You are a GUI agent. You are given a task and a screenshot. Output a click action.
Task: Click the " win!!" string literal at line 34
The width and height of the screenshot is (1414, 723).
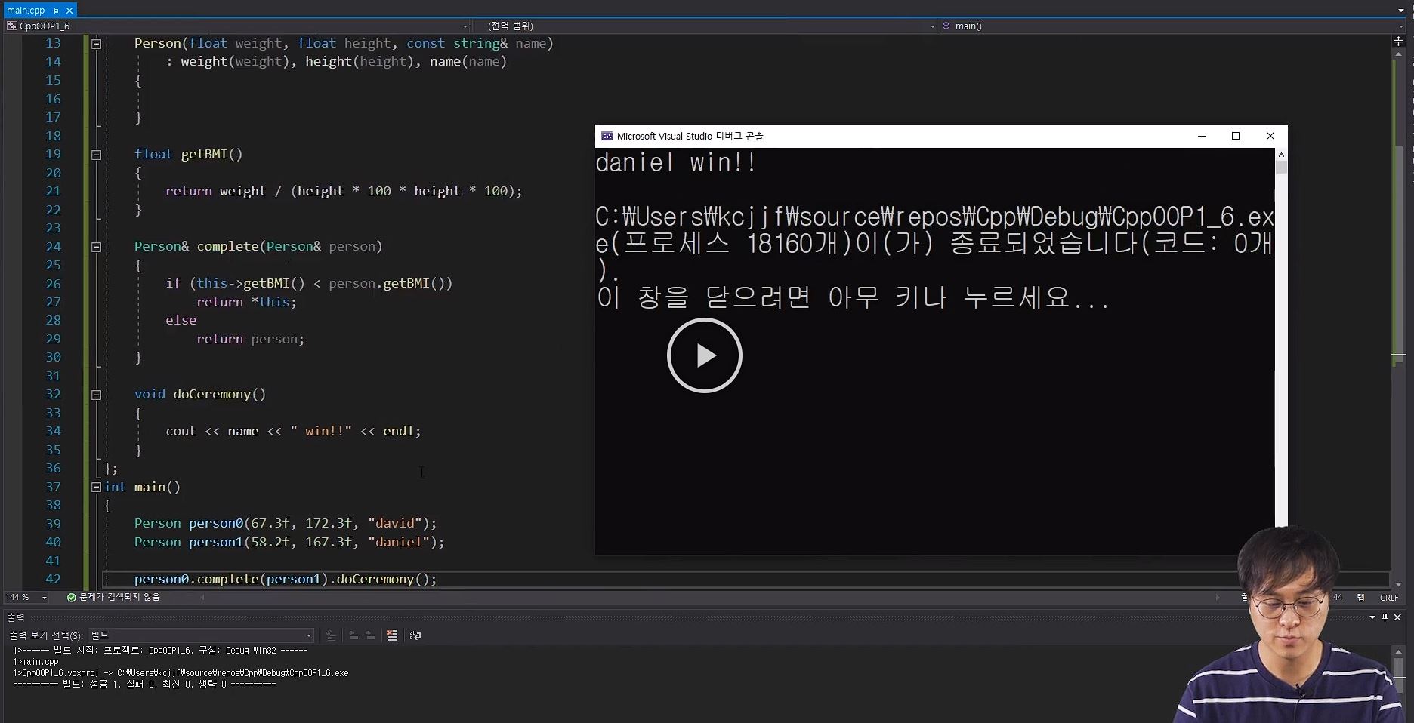[321, 432]
